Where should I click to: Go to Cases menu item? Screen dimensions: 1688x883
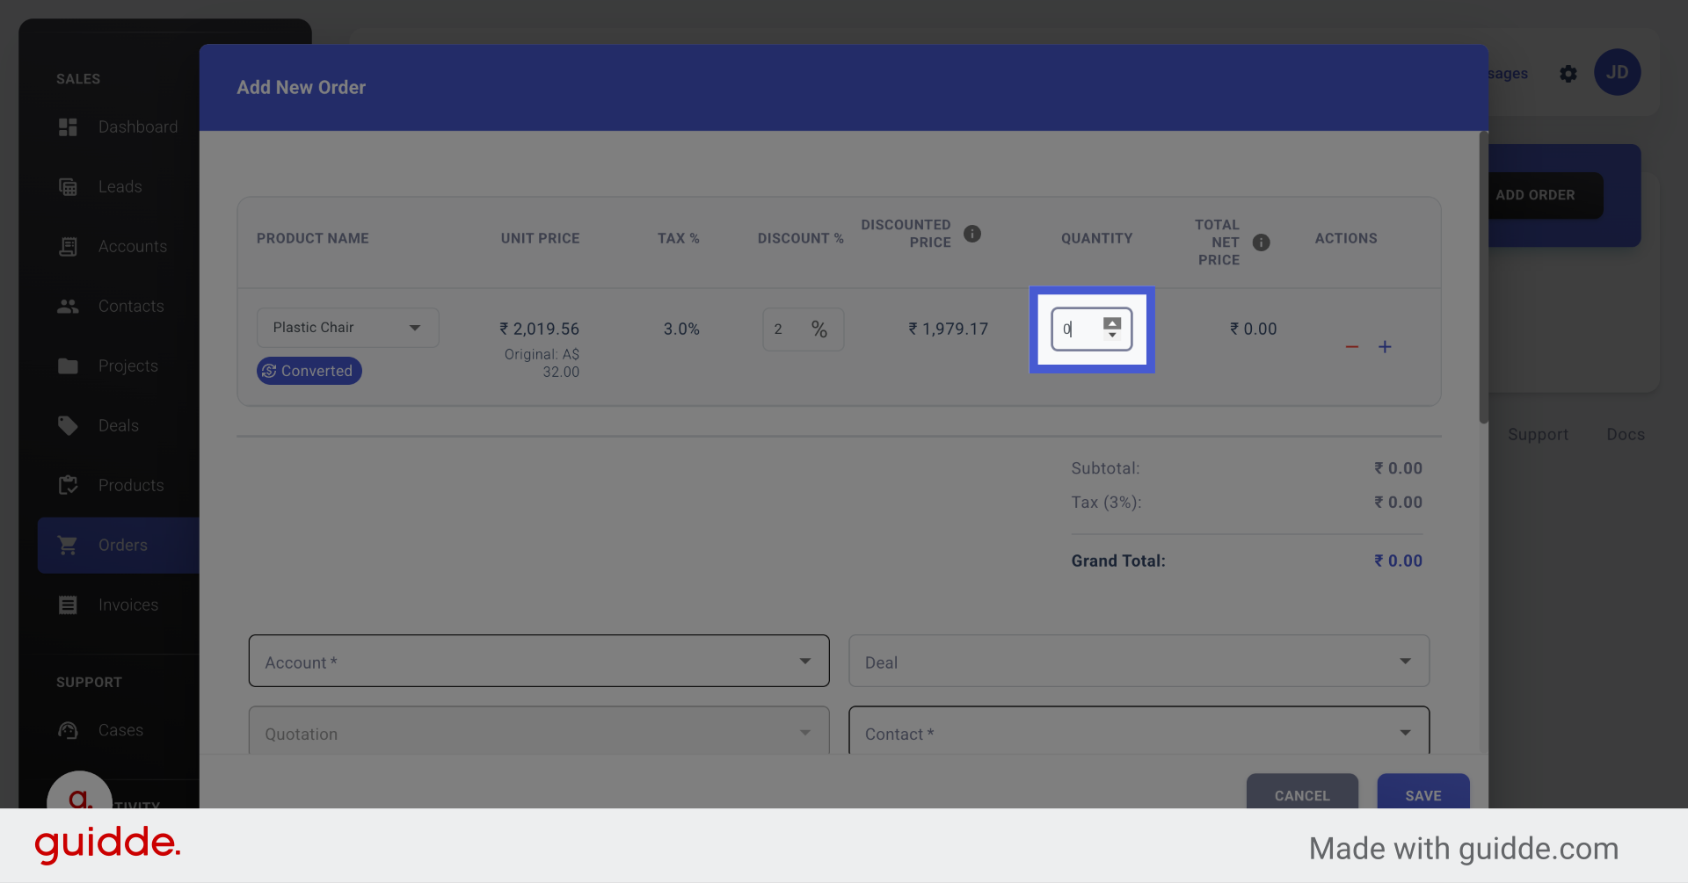point(120,730)
